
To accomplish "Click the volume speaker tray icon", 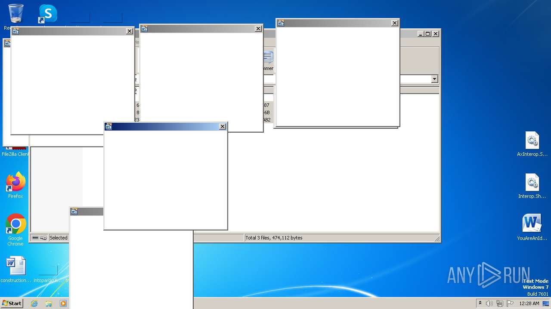I will point(489,303).
